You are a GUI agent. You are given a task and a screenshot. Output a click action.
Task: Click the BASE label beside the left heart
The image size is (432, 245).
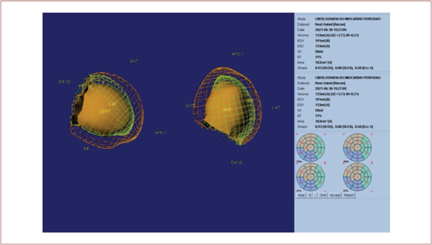(65, 82)
